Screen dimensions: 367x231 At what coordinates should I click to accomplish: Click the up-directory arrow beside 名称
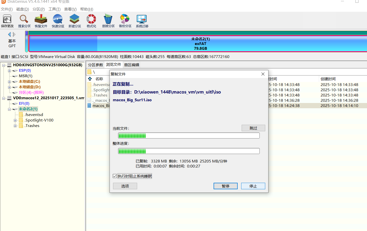point(90,79)
